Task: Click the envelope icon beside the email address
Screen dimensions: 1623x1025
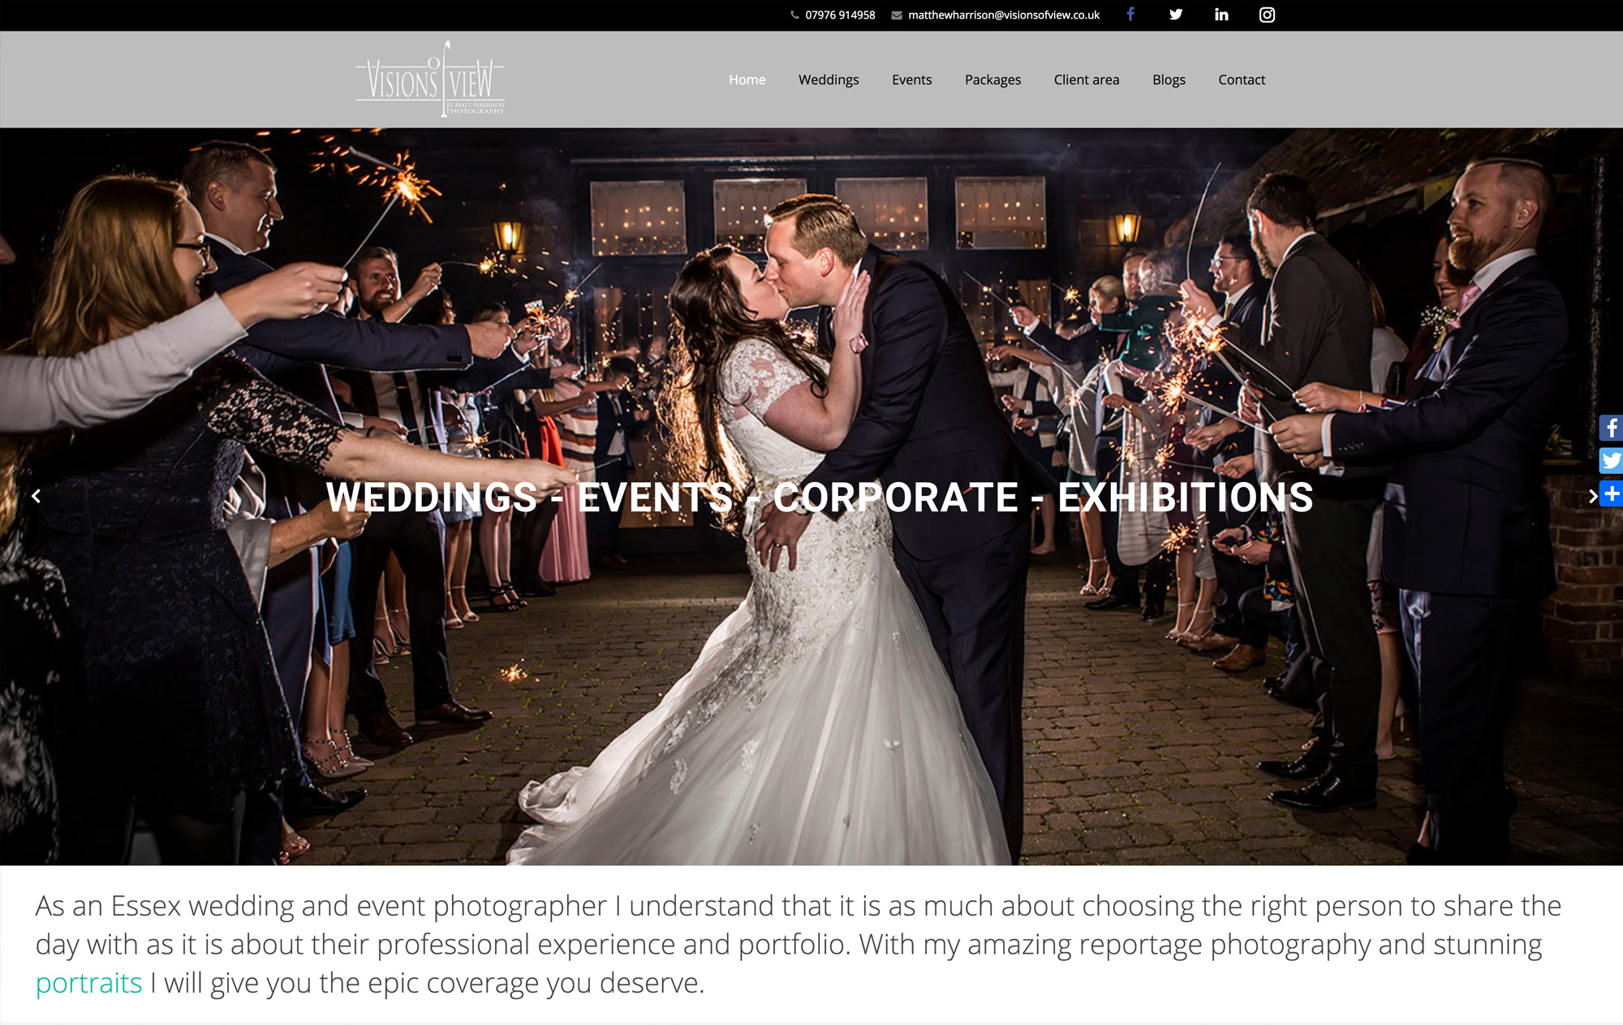Action: (x=897, y=15)
